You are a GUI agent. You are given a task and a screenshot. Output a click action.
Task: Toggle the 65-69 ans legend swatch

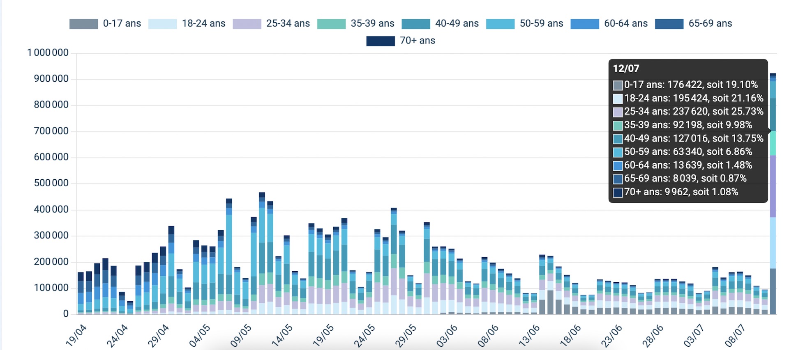[669, 24]
